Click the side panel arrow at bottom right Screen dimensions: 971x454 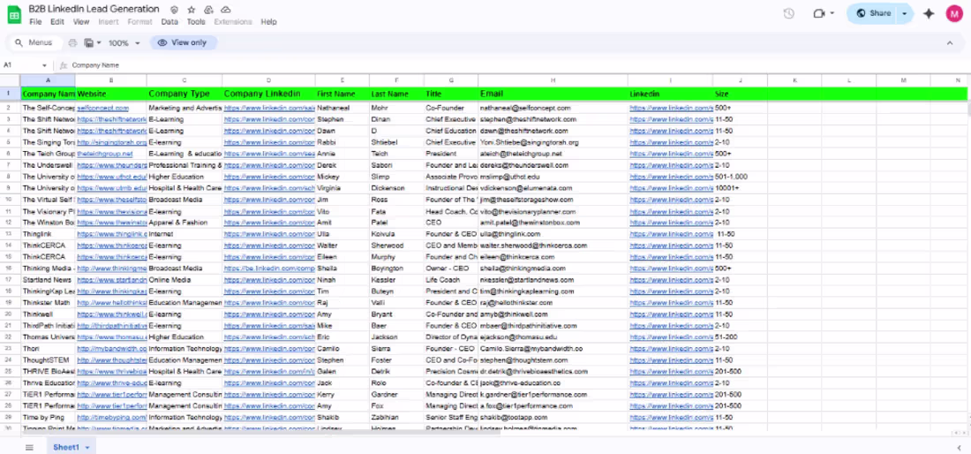959,447
